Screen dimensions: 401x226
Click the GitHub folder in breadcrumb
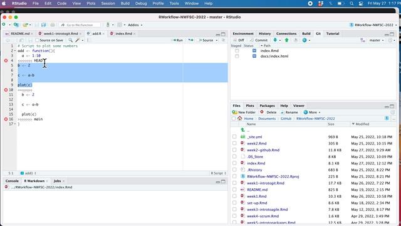pos(286,119)
